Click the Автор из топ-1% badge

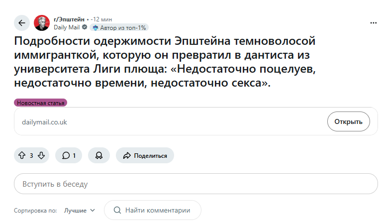(x=119, y=28)
